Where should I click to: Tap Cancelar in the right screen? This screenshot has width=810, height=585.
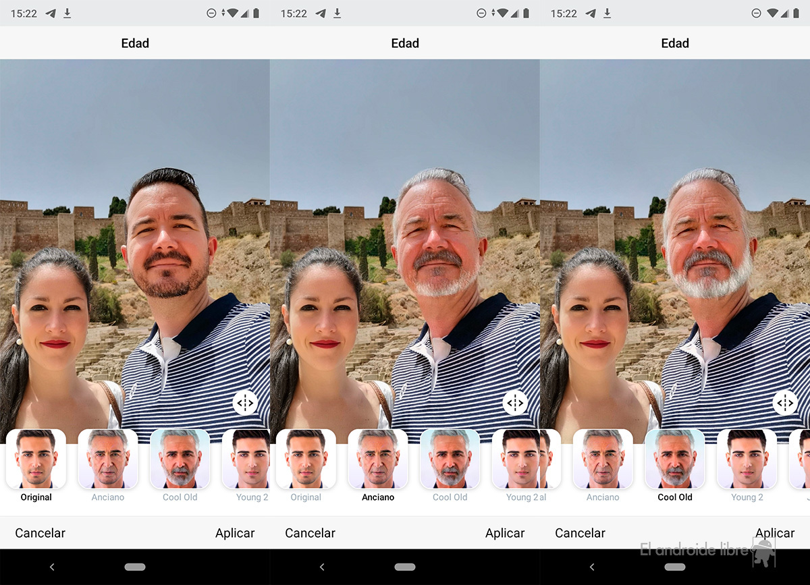pos(580,533)
